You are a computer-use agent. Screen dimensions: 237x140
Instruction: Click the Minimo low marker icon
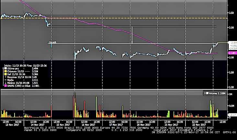(x=6, y=83)
